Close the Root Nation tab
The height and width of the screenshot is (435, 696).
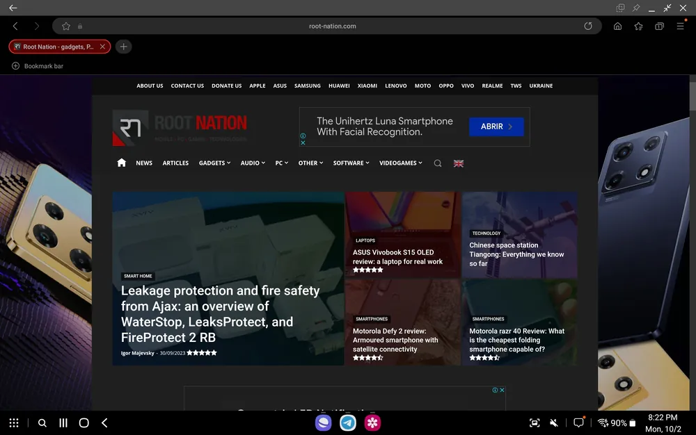pos(102,47)
